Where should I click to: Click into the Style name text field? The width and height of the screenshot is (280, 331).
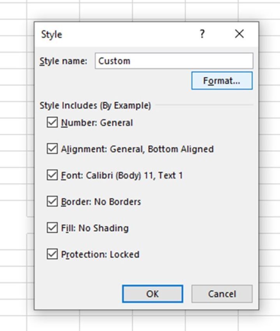click(173, 61)
